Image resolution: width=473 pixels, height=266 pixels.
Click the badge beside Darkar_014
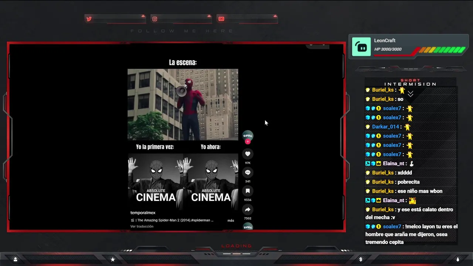[368, 127]
